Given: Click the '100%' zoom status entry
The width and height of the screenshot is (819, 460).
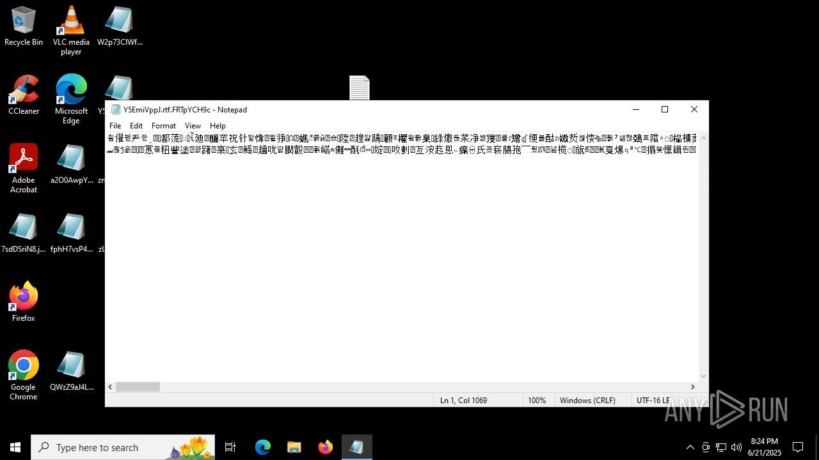Looking at the screenshot, I should [x=537, y=400].
